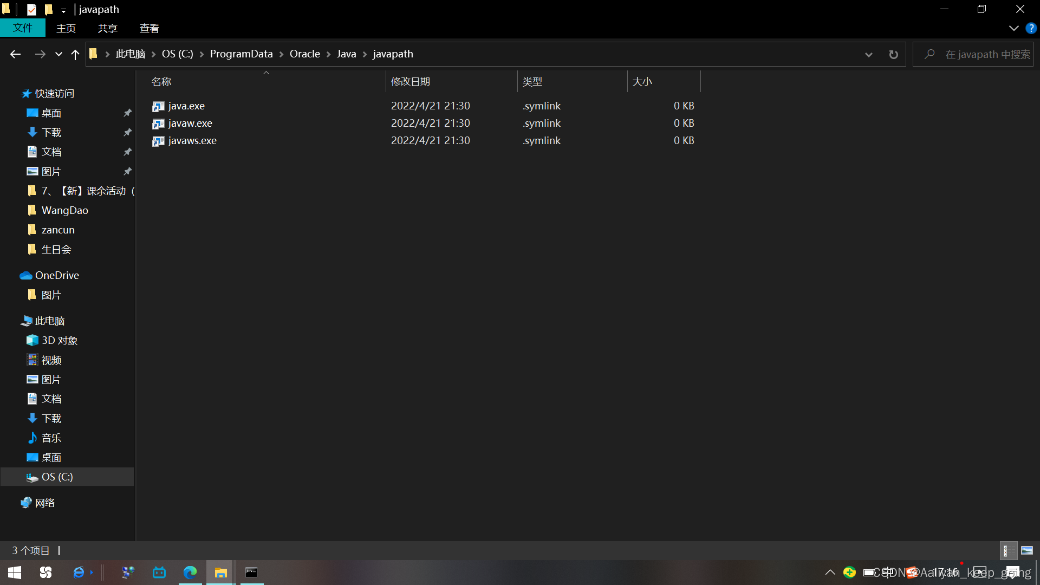Image resolution: width=1040 pixels, height=585 pixels.
Task: Open Microsoft Edge from the taskbar
Action: pos(190,573)
